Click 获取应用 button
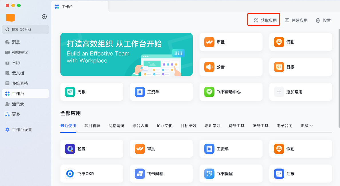The image size is (340, 186). (x=265, y=20)
